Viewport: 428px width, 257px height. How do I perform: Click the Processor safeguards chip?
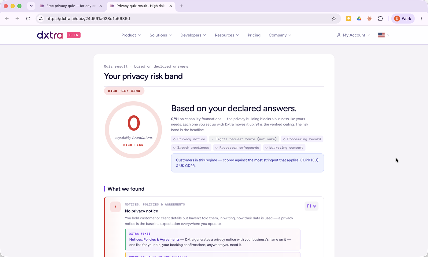click(237, 148)
